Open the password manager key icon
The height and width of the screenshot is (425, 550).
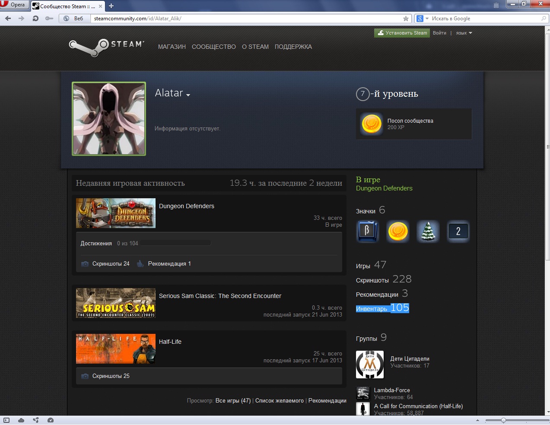tap(49, 19)
